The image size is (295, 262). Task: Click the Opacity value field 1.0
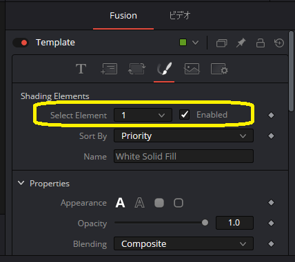[234, 223]
